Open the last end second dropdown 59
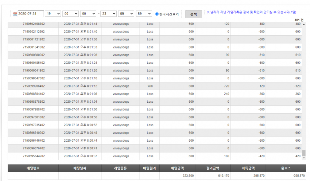This screenshot has height=181, width=310. pos(144,13)
